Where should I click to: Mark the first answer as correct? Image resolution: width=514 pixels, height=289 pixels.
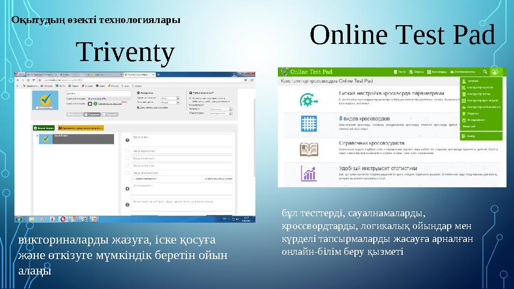(127, 151)
